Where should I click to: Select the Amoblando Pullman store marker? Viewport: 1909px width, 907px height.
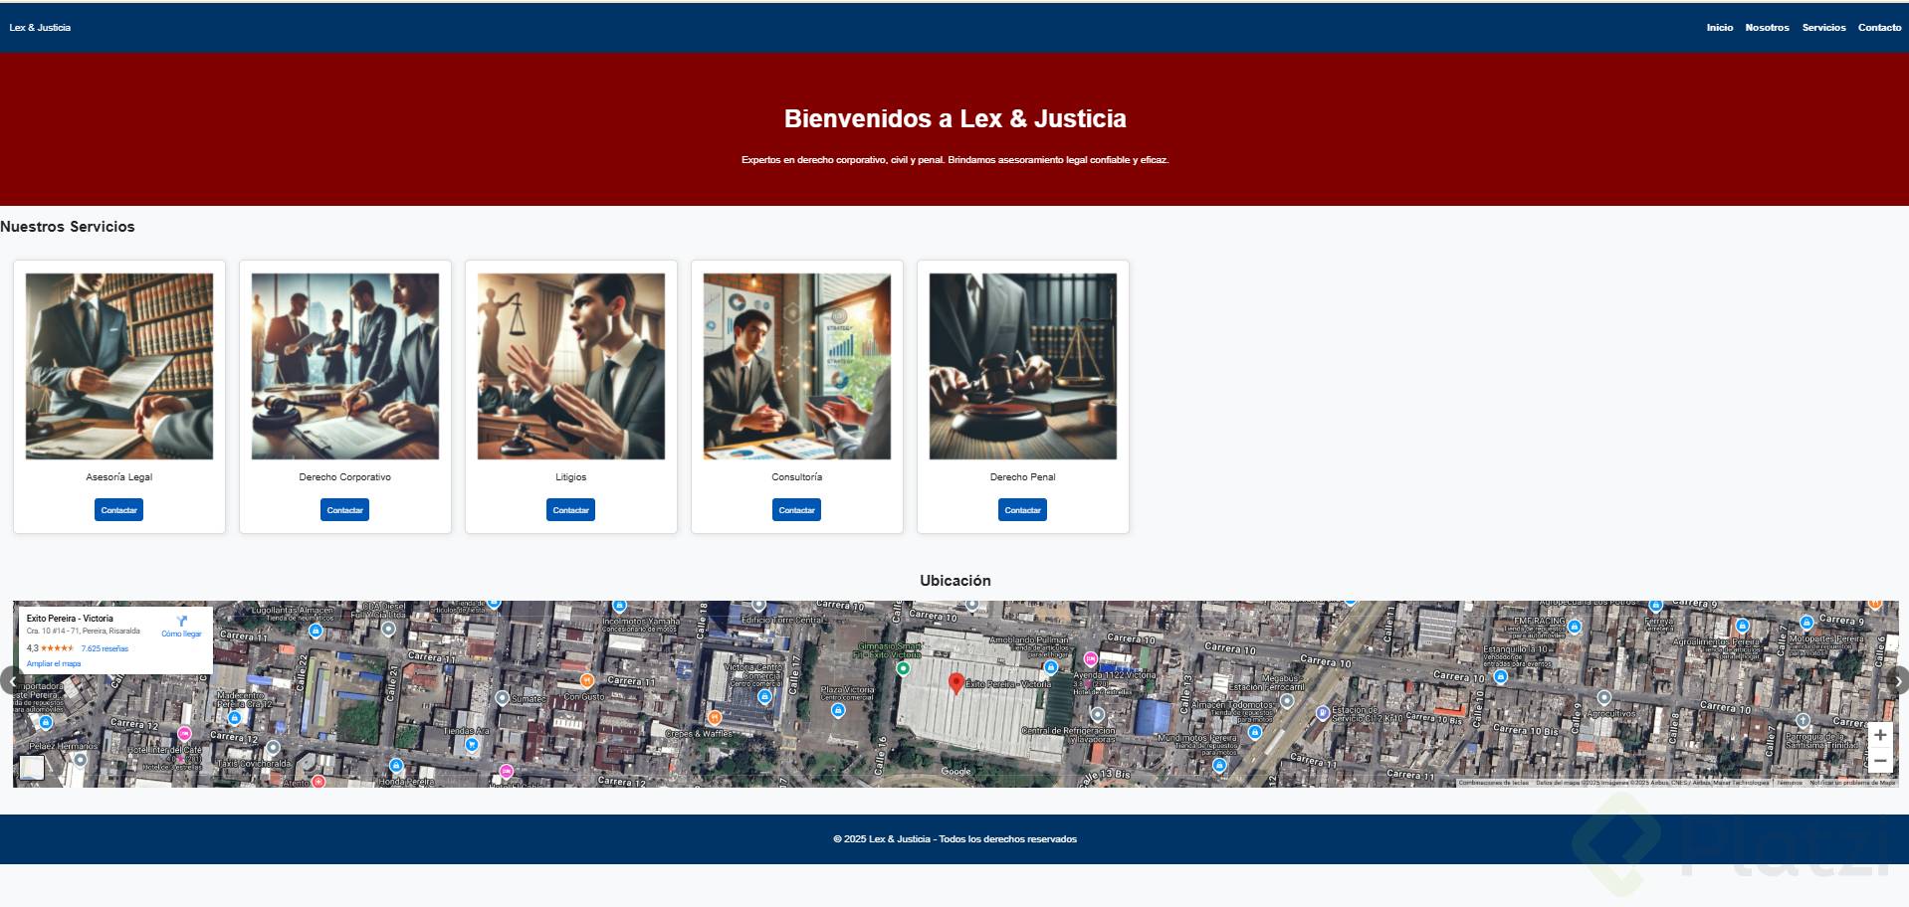click(1050, 667)
